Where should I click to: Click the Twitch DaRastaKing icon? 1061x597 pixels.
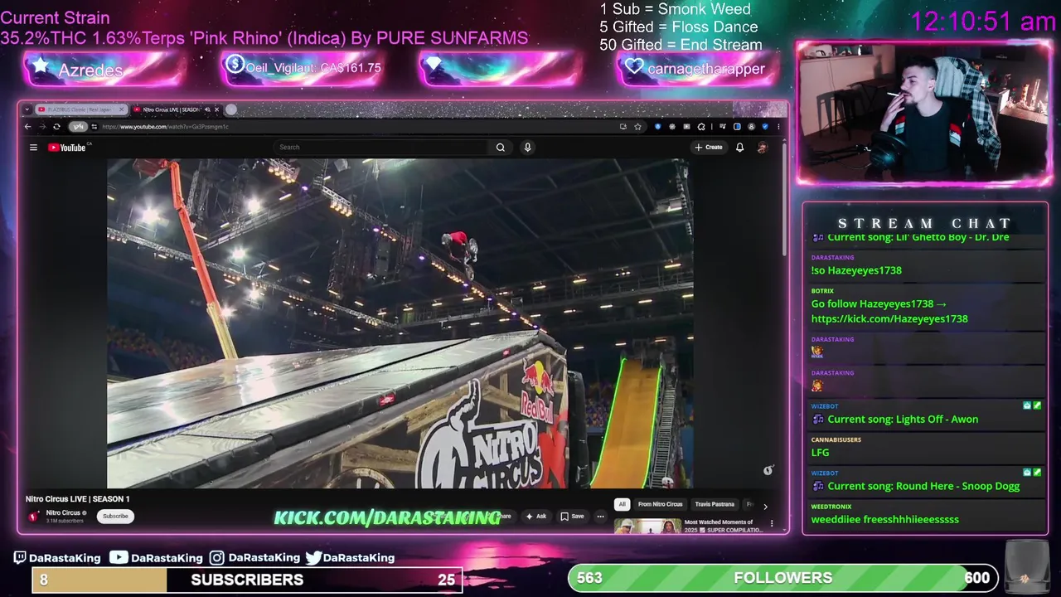pyautogui.click(x=20, y=558)
